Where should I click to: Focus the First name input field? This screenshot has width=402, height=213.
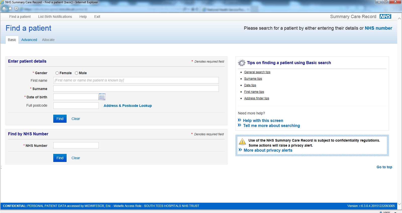coord(136,80)
